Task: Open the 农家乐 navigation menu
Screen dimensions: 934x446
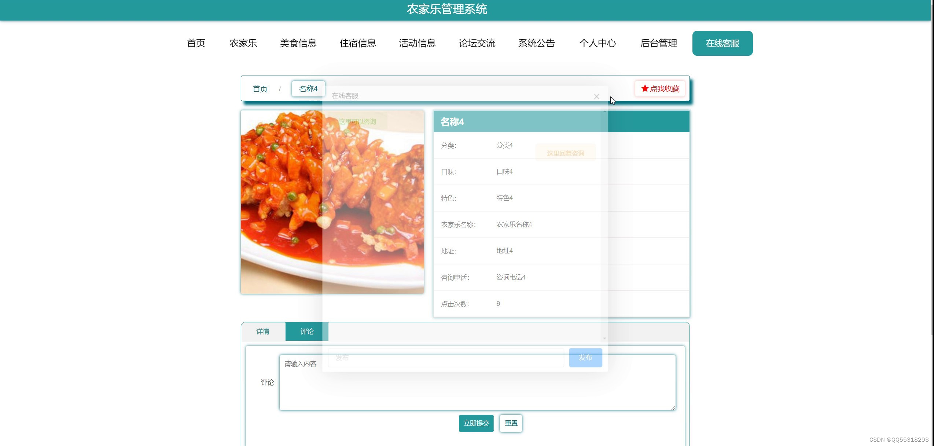Action: [x=243, y=43]
